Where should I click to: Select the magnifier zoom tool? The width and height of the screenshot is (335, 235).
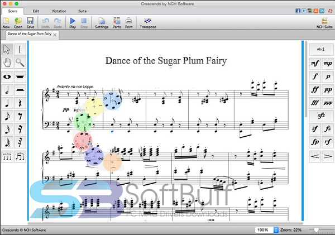pyautogui.click(x=20, y=63)
